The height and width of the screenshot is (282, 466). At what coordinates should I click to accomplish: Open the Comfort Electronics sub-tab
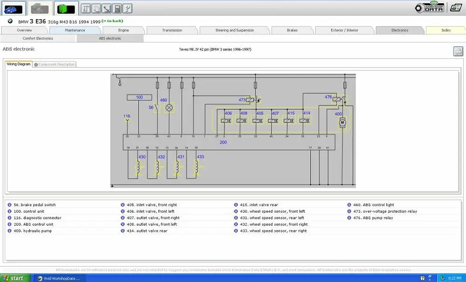(x=38, y=38)
